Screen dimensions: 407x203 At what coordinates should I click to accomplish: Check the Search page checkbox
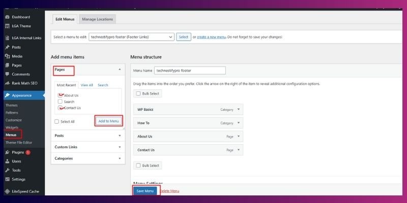click(60, 102)
